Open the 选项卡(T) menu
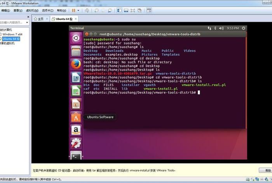 tap(47, 11)
